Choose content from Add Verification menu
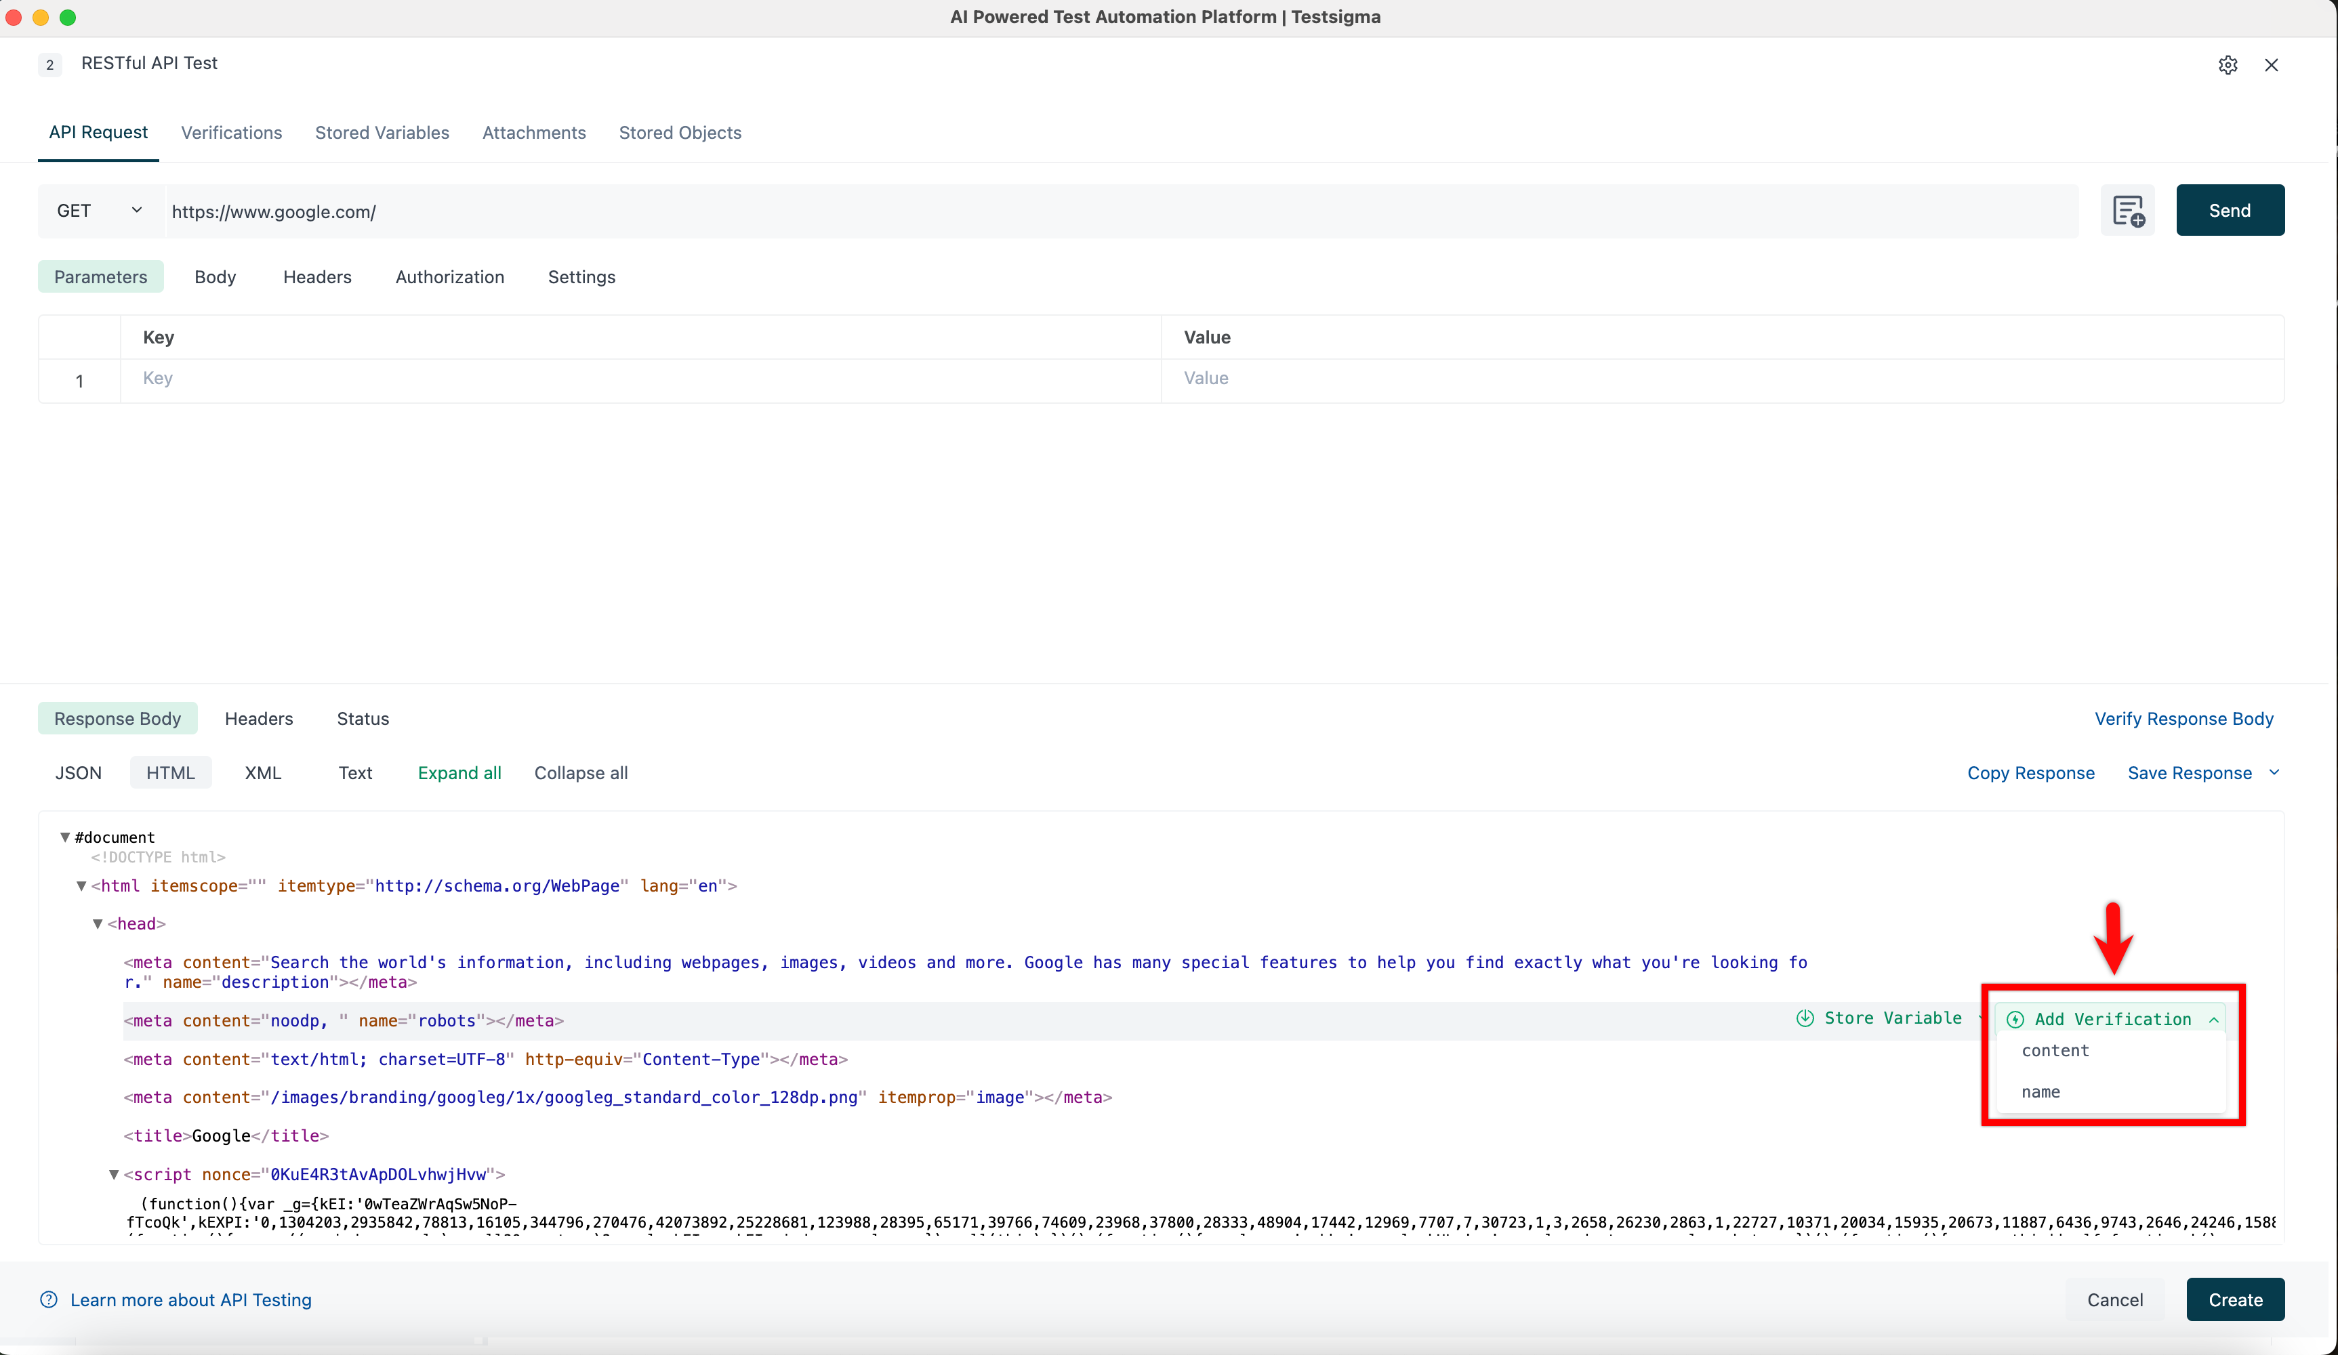 (2055, 1051)
